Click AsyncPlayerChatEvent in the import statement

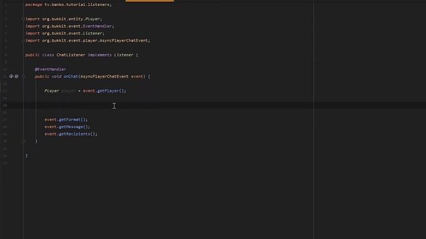coord(124,40)
